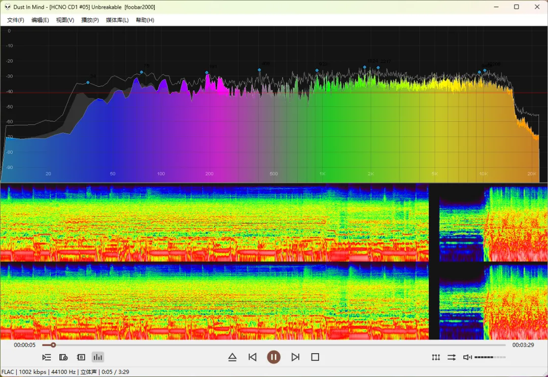Viewport: 548px width, 377px height.
Task: Toggle shuffle playback mode
Action: pyautogui.click(x=452, y=357)
